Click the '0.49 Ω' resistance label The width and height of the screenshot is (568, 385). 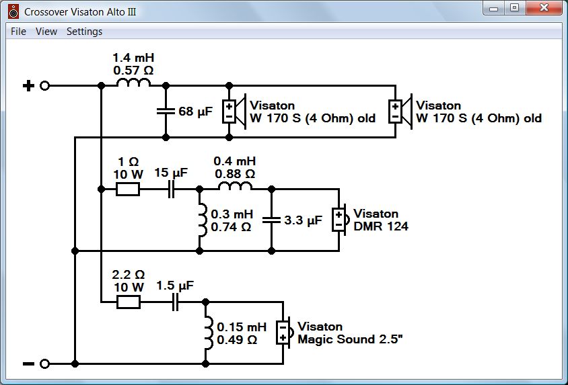pyautogui.click(x=238, y=340)
